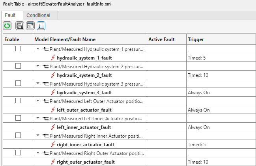Save the fault table with floppy icon
This screenshot has width=256, height=166.
point(19,26)
